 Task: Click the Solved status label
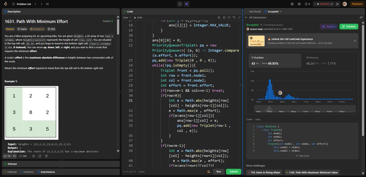coord(108,21)
